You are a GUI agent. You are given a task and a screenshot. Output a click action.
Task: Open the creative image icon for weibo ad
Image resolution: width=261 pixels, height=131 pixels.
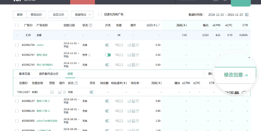(x=121, y=45)
